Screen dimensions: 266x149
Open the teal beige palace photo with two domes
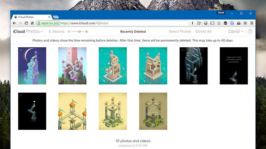click(153, 66)
